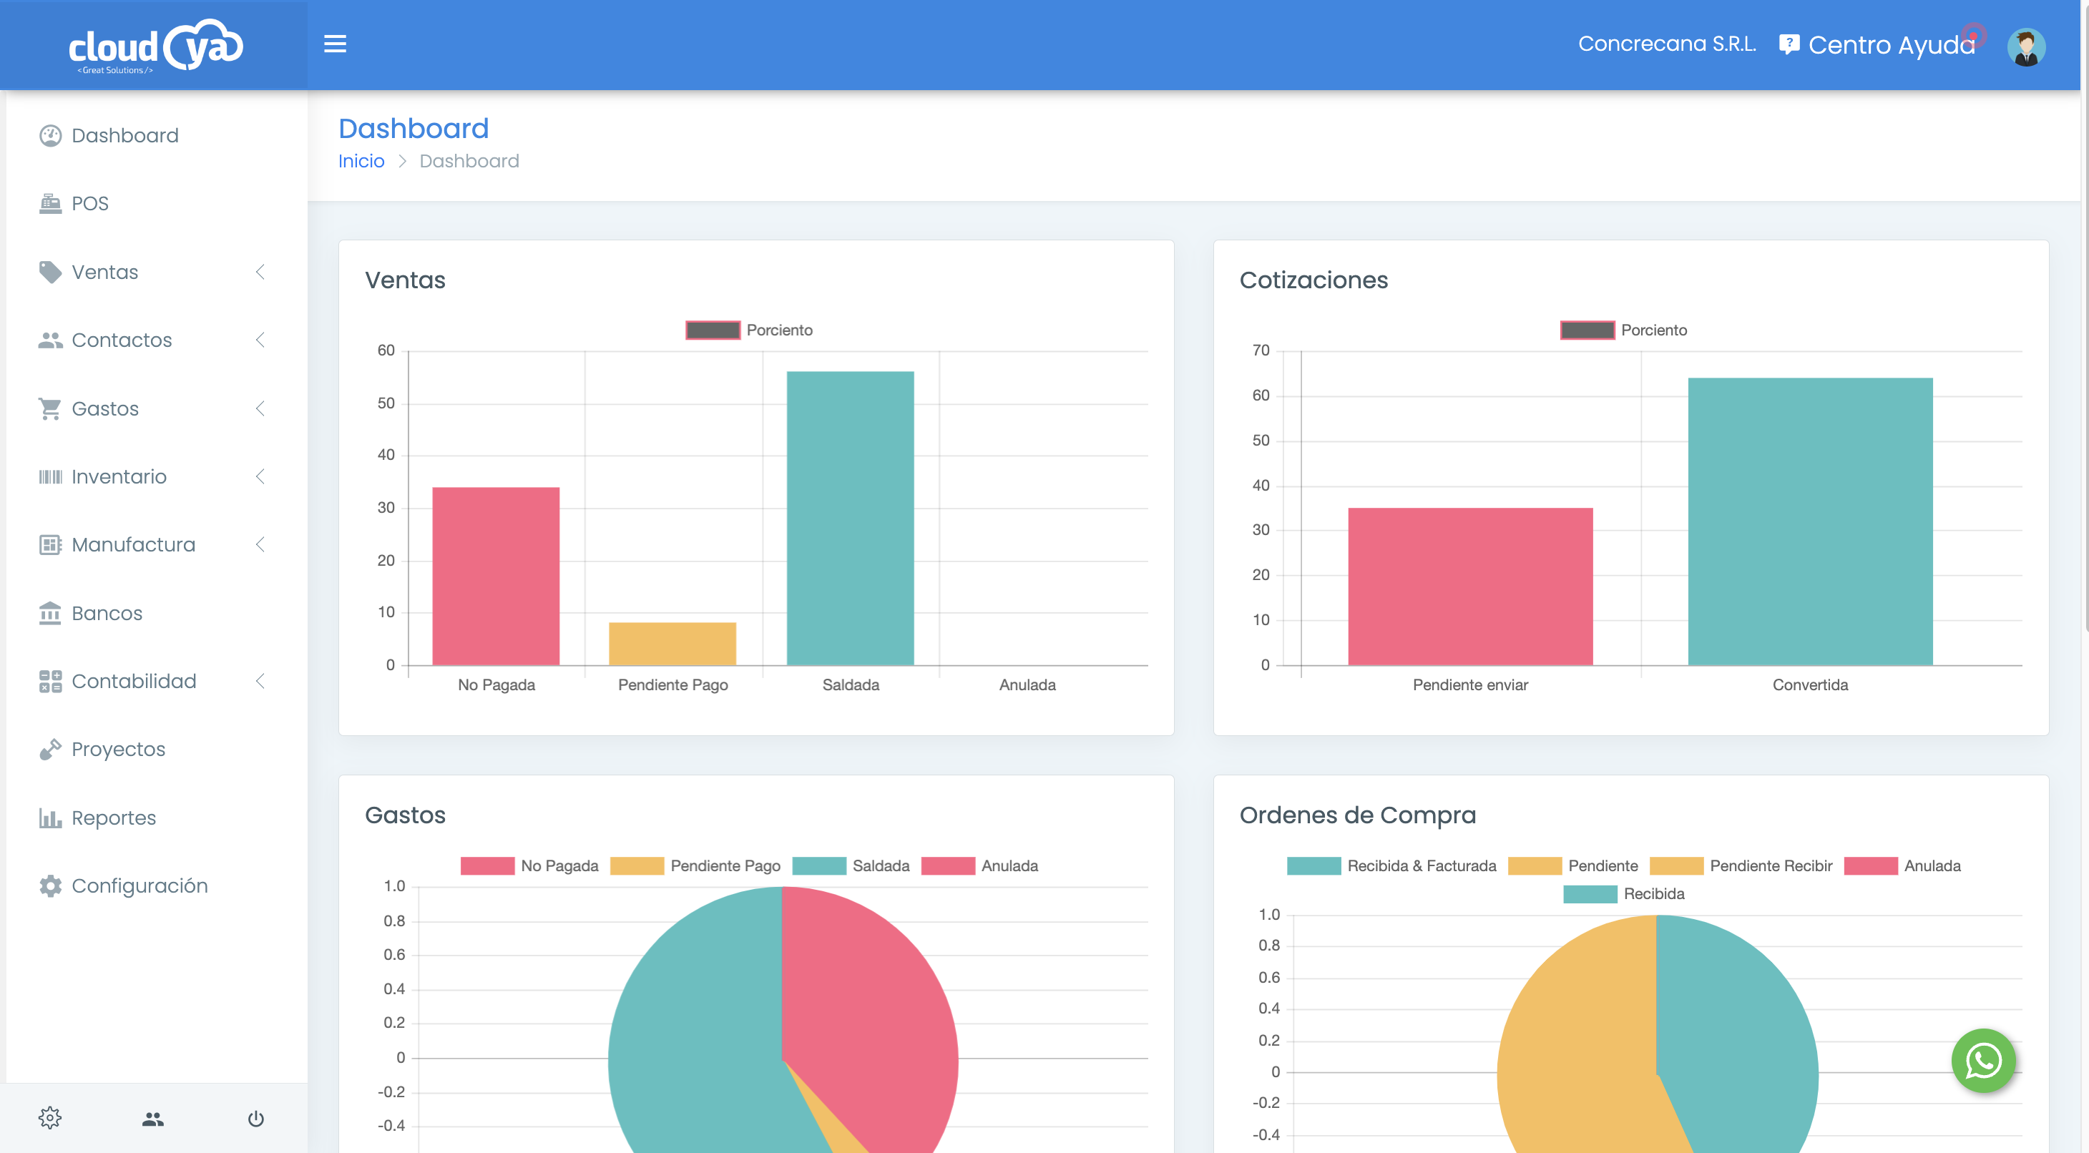Click the Contactos people icon
2089x1153 pixels.
tap(50, 340)
